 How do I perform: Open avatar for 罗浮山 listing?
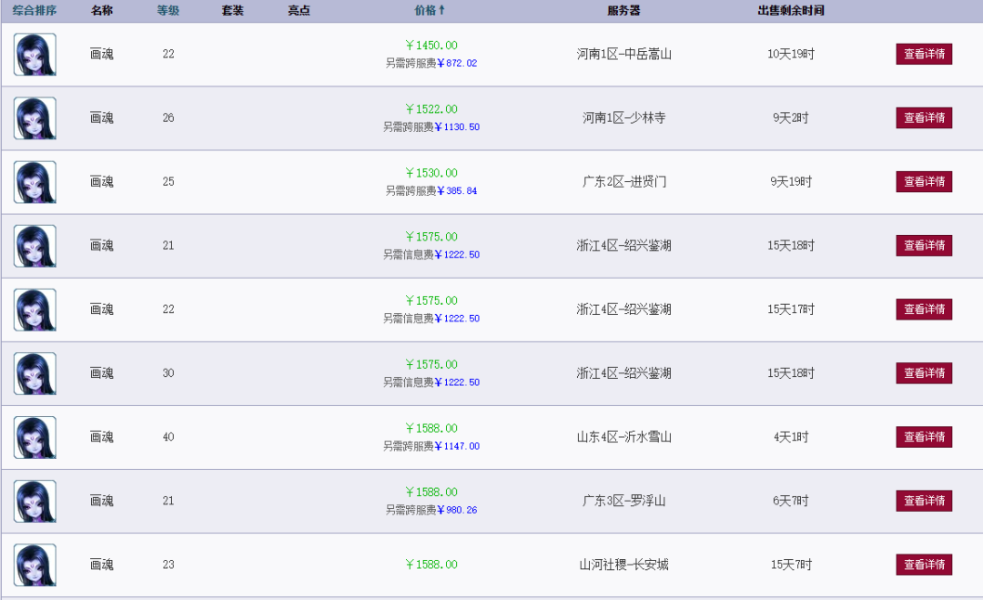click(35, 502)
